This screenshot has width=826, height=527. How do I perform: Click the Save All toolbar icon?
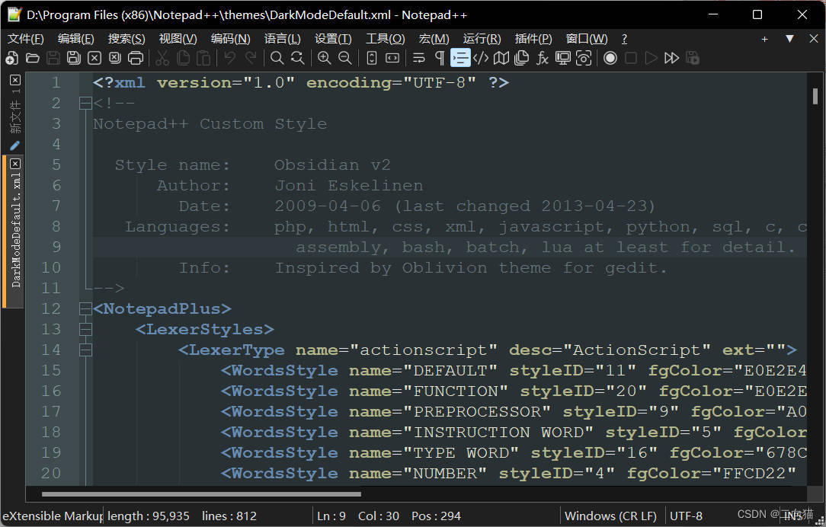73,58
